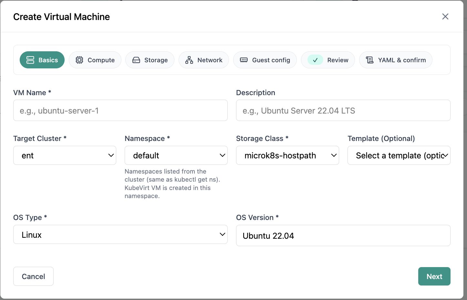Jump to the Review step
The image size is (467, 300).
point(328,60)
